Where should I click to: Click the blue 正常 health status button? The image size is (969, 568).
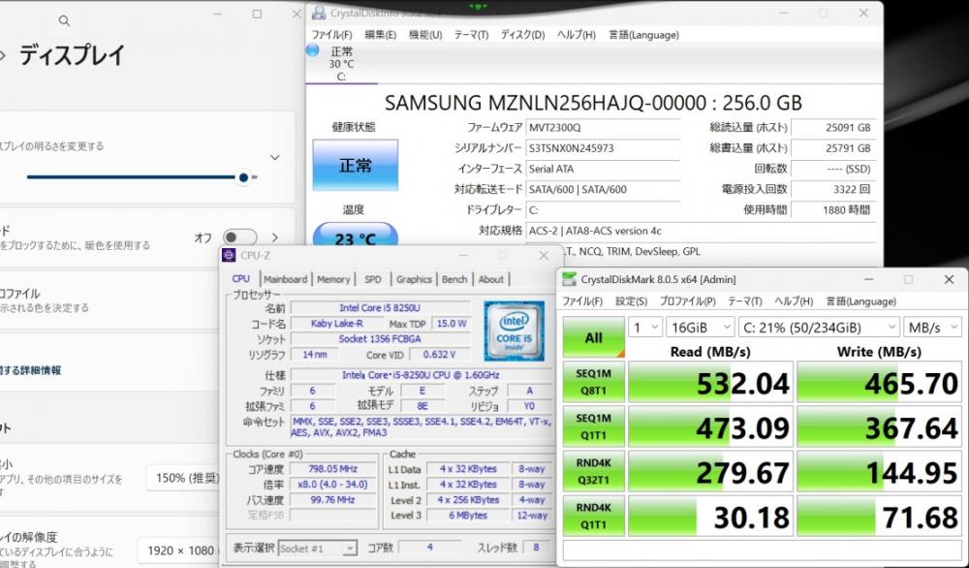click(356, 165)
